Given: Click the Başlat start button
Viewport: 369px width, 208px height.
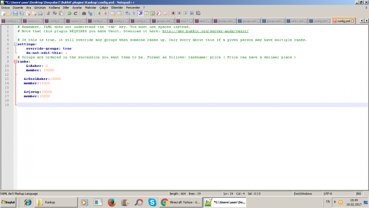Looking at the screenshot, I should [8, 202].
